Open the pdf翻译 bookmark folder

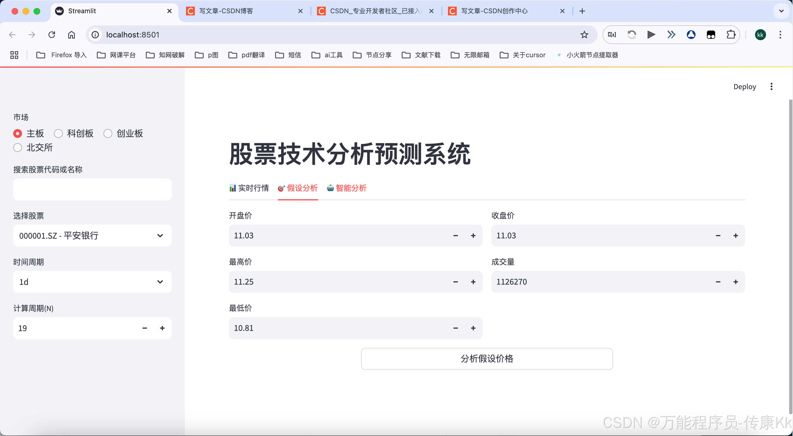click(x=247, y=55)
